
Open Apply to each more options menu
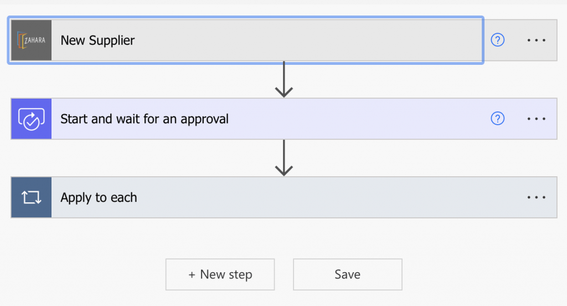click(536, 197)
